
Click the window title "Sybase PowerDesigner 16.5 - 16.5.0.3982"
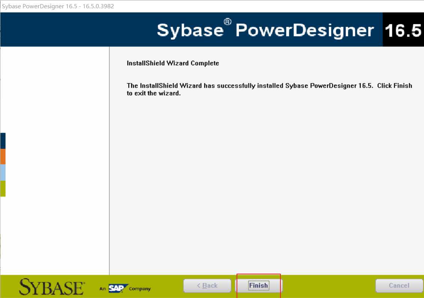pyautogui.click(x=58, y=6)
